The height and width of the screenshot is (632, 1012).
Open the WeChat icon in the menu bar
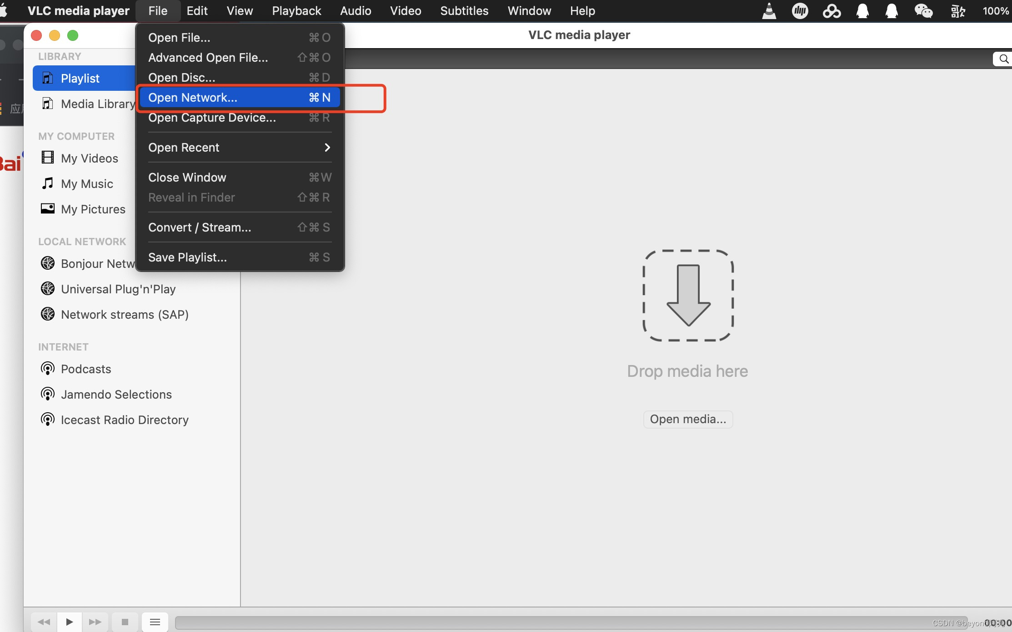tap(923, 11)
